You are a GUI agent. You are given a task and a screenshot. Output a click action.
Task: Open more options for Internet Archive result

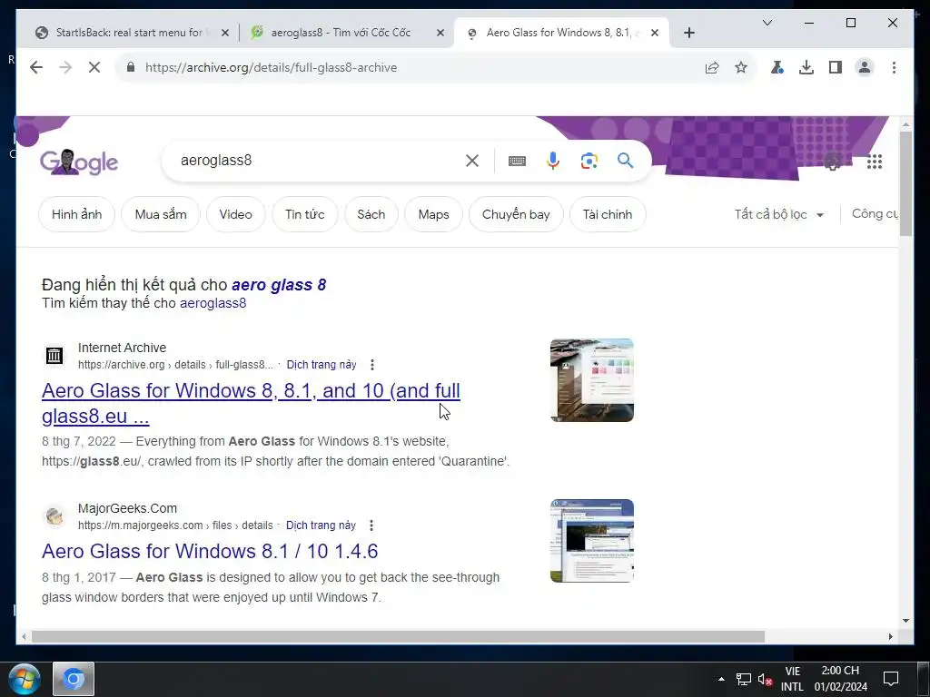coord(371,365)
